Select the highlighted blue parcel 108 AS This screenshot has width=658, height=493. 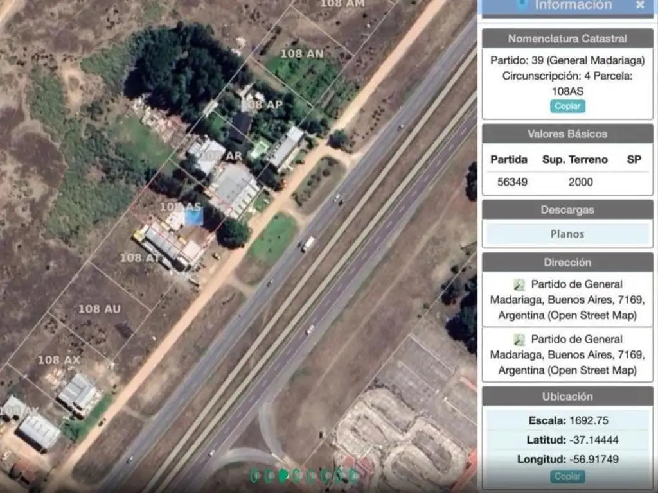[x=193, y=218]
